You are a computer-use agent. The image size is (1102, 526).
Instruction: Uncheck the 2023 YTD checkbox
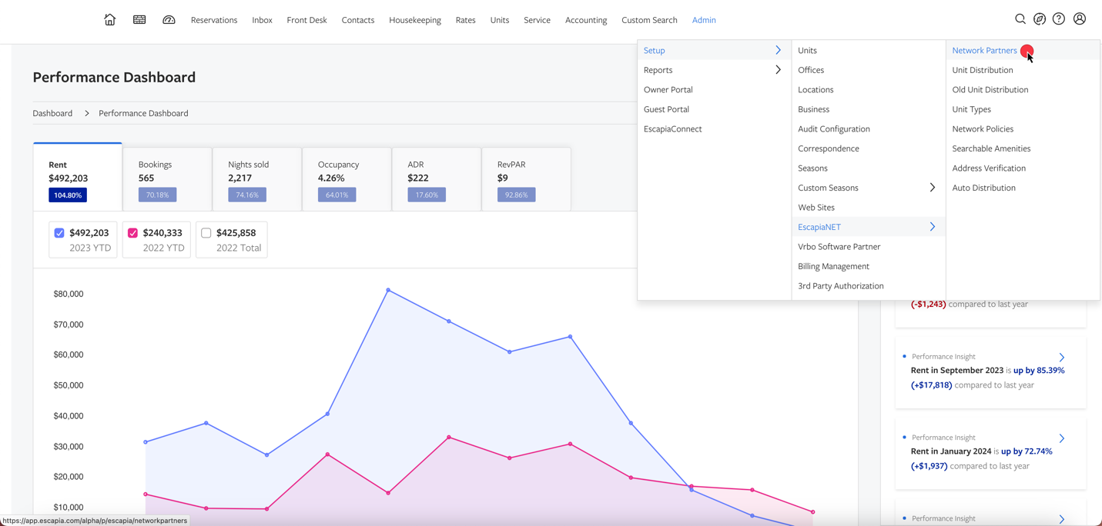click(x=59, y=233)
